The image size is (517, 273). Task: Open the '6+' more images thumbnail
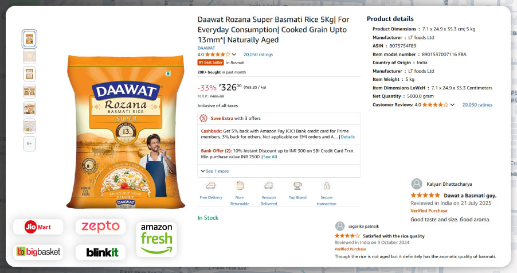point(30,143)
